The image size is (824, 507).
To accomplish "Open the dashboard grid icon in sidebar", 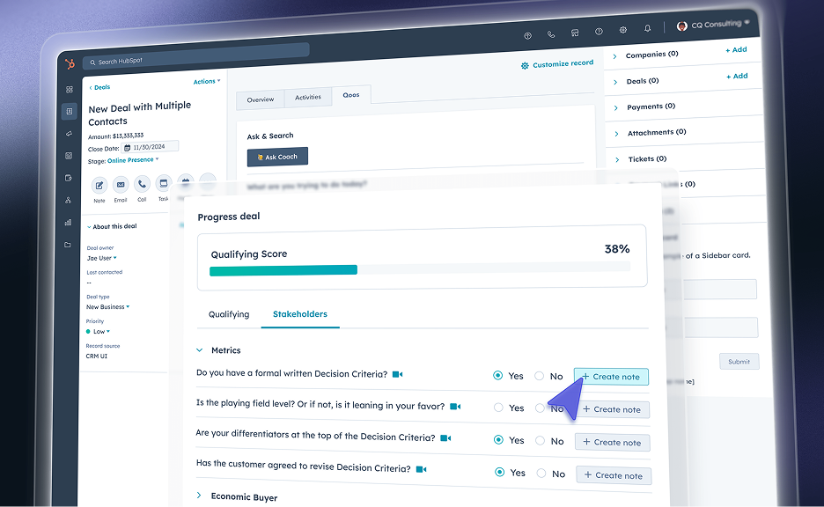I will coord(70,89).
